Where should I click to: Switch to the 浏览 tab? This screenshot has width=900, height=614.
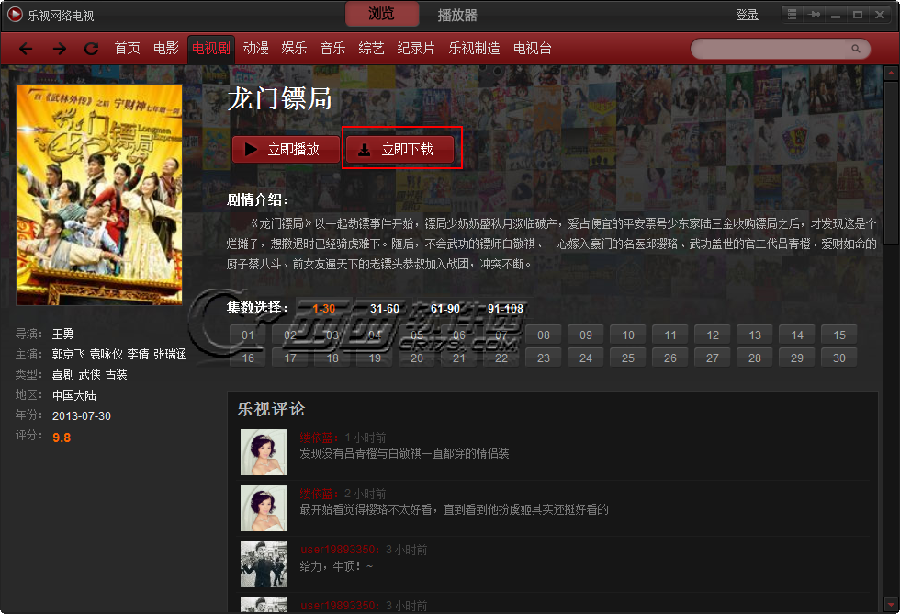(x=382, y=14)
